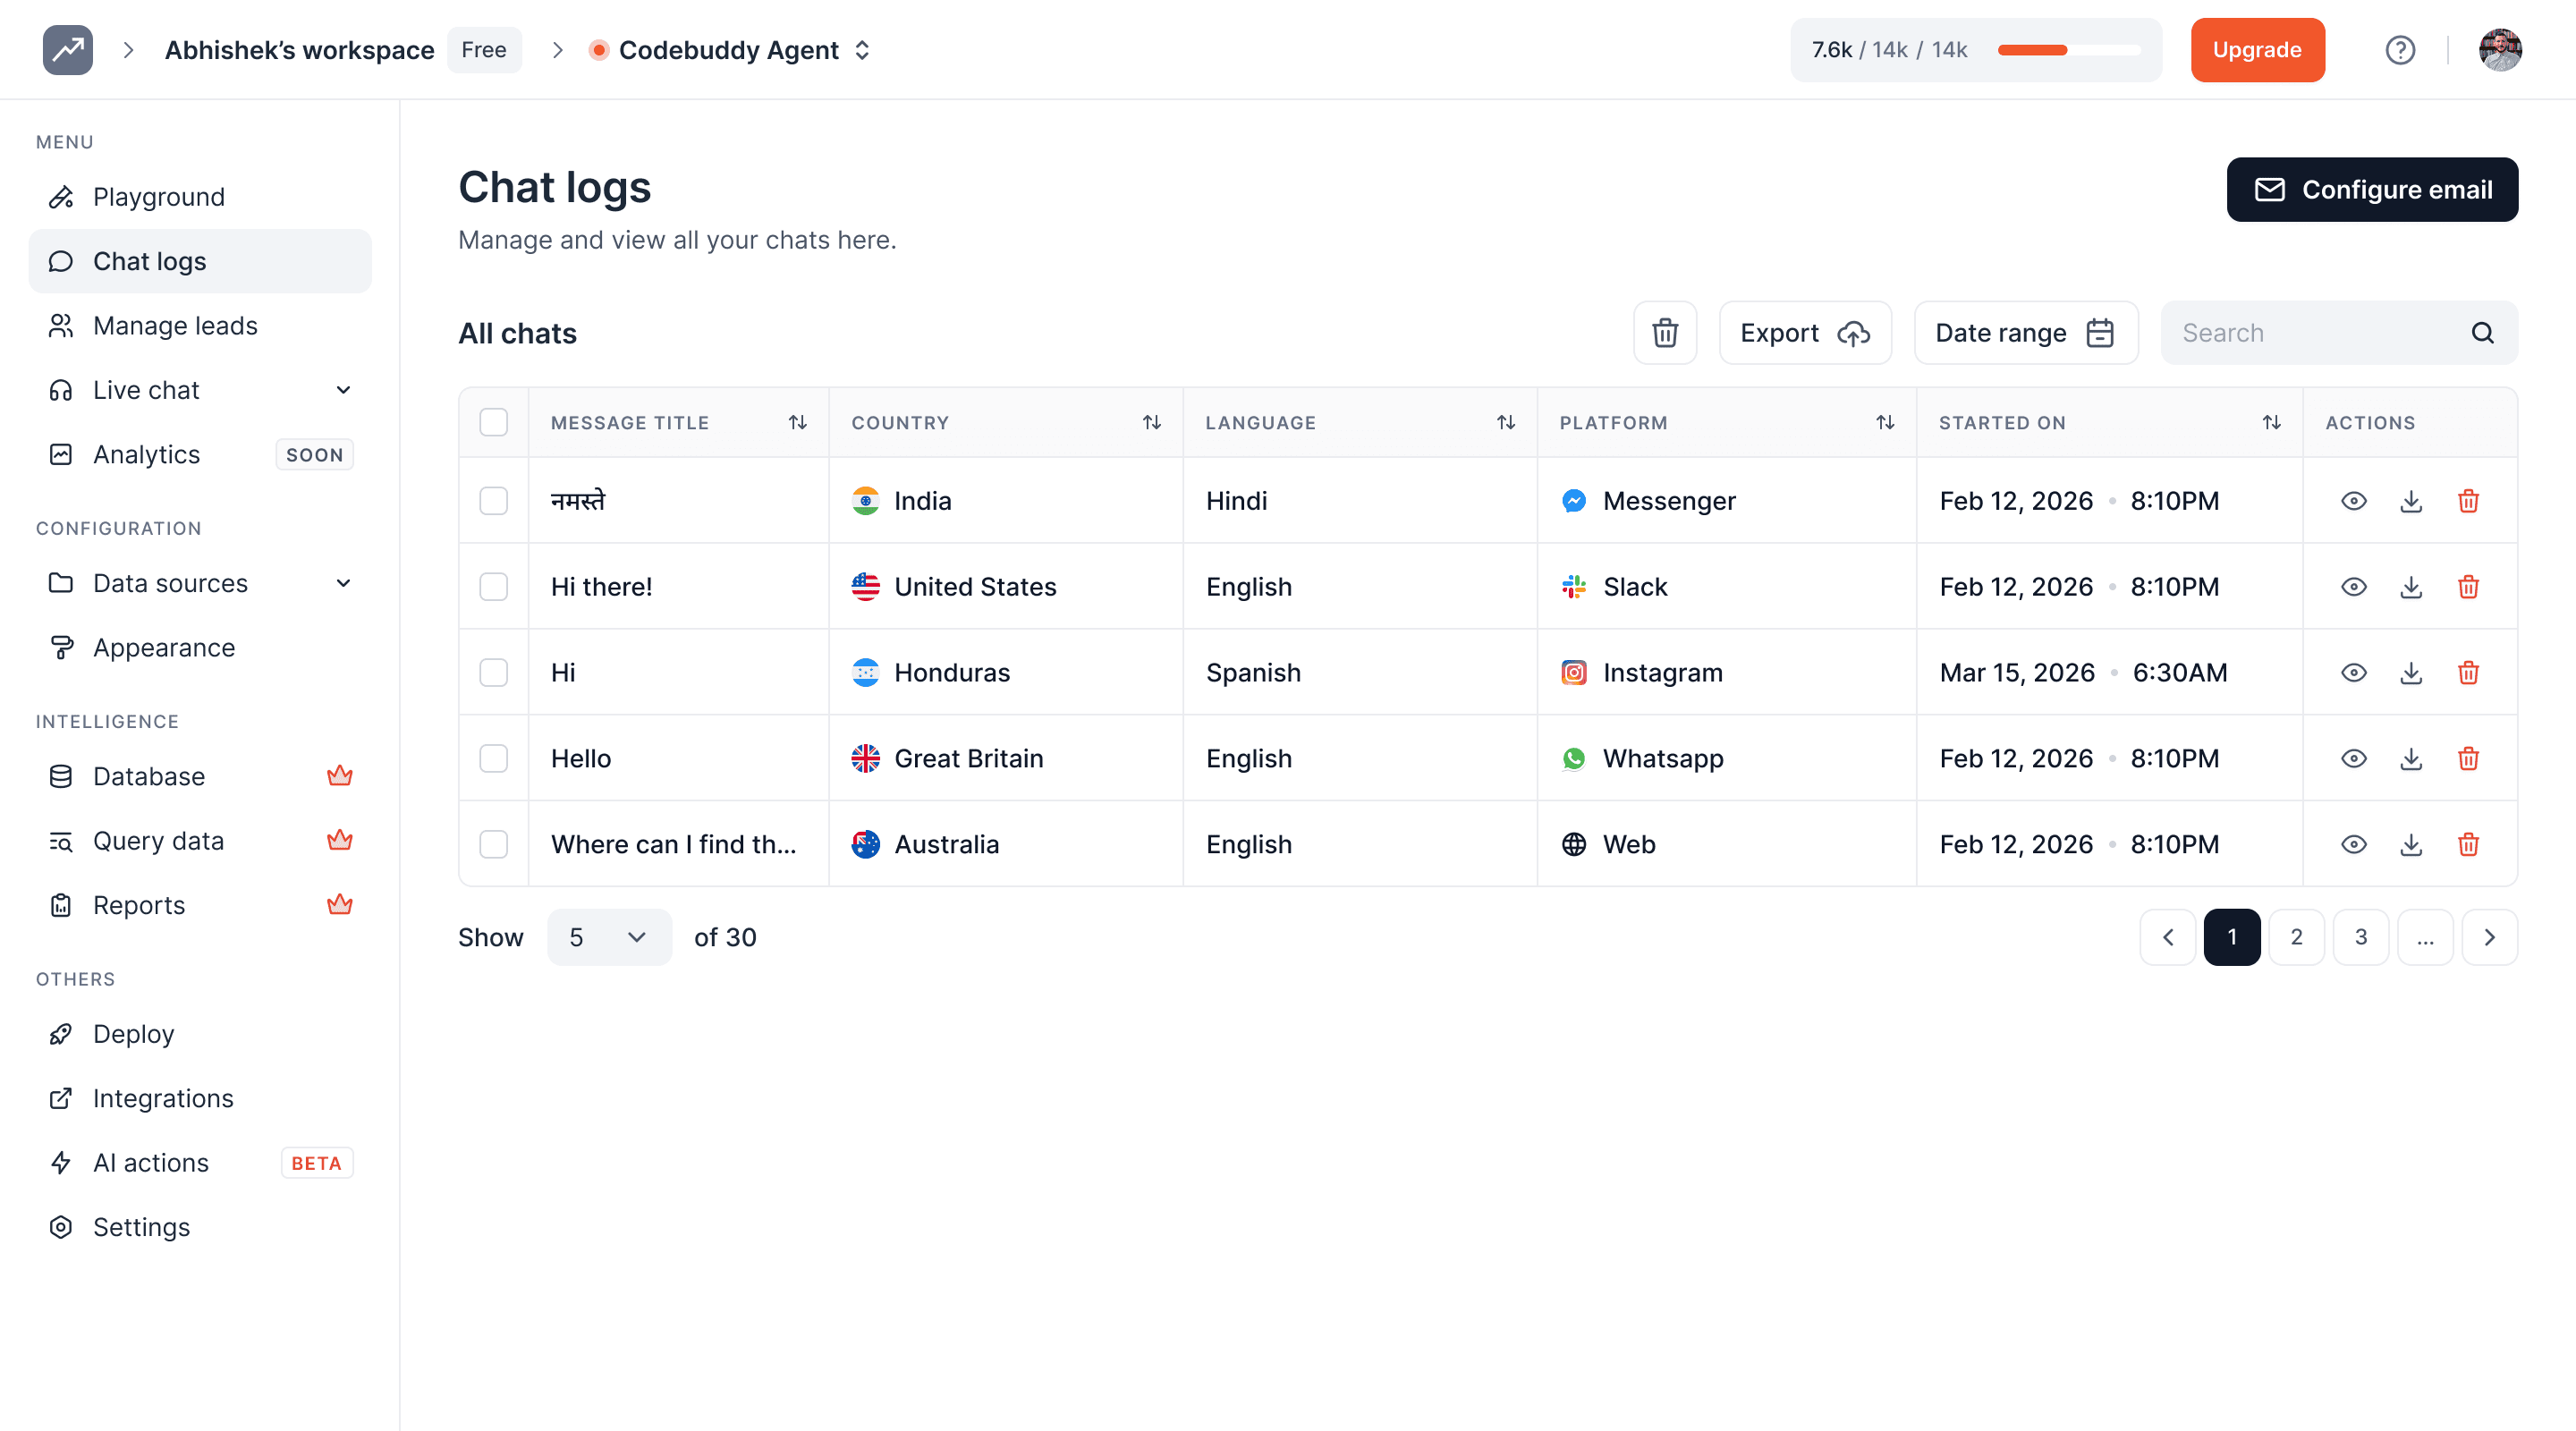2576x1431 pixels.
Task: Open the help question mark icon
Action: [2400, 50]
